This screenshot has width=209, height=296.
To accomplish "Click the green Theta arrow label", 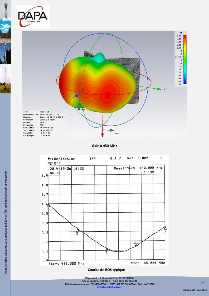I will click(81, 109).
